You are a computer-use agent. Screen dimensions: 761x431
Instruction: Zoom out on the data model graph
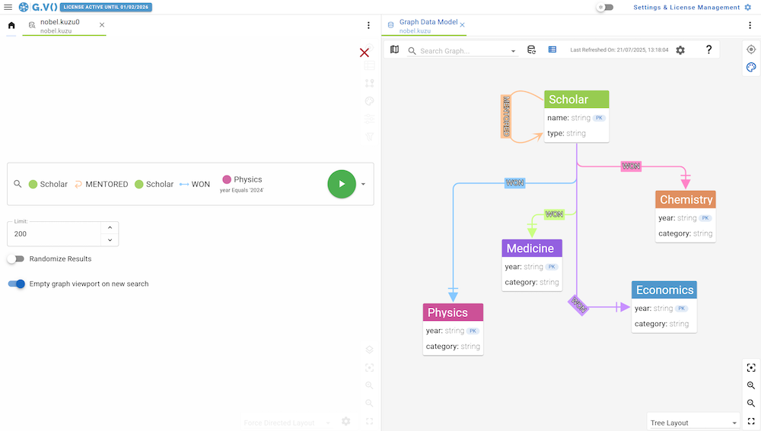[751, 404]
